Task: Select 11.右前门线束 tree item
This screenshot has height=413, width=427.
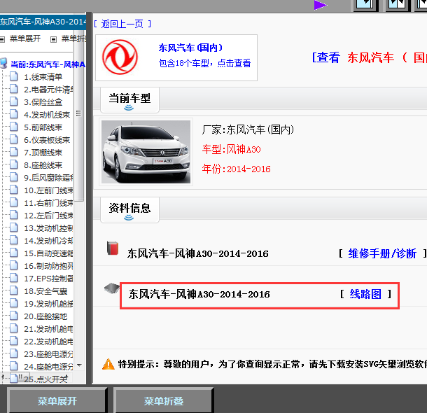Action: point(48,203)
